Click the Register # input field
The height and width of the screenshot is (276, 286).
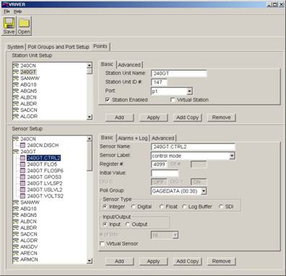tap(159, 164)
